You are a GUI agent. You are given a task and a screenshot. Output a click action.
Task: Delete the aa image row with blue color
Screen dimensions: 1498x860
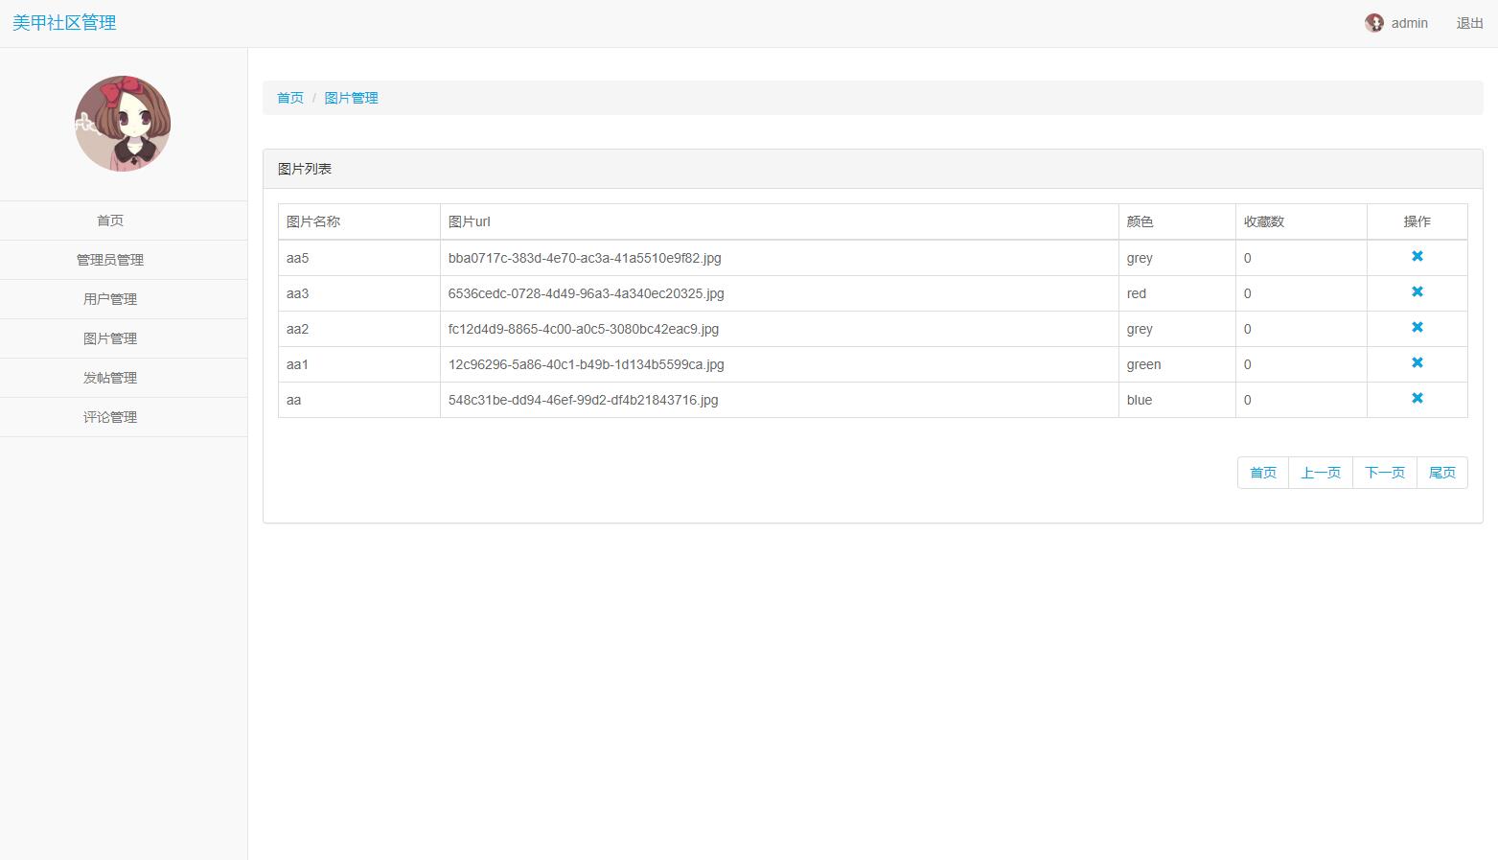[1417, 398]
